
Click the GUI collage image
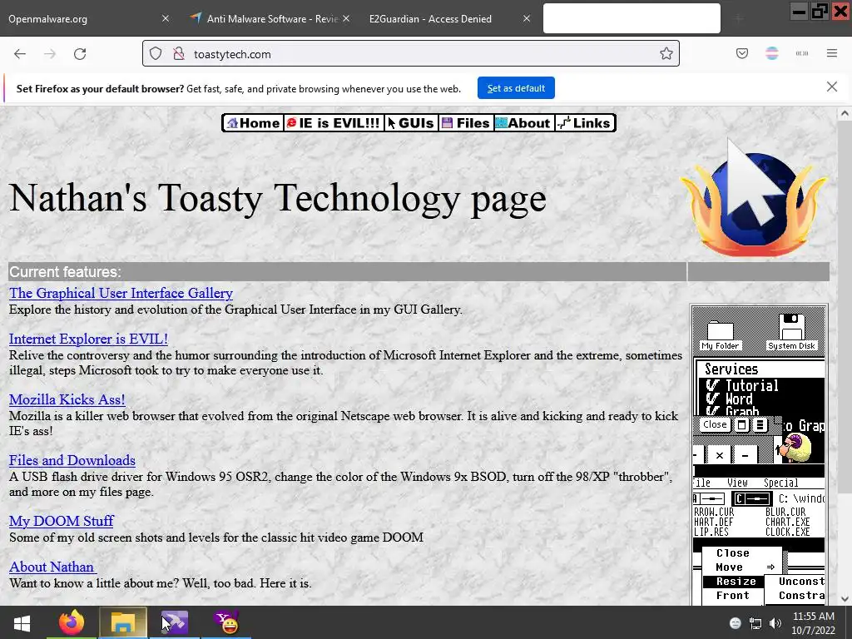[x=759, y=455]
